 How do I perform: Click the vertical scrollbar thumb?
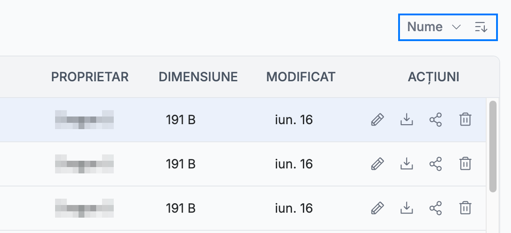tap(493, 147)
